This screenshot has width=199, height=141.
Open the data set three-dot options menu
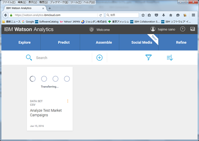(68, 101)
